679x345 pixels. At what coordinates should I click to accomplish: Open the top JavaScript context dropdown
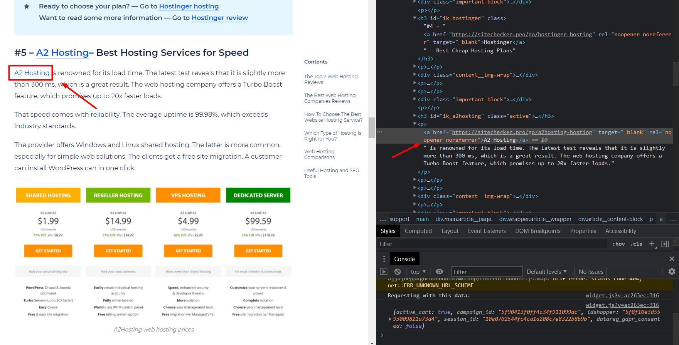click(418, 271)
